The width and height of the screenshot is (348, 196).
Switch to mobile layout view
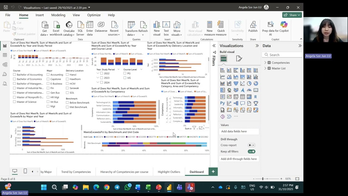[x=25, y=171]
